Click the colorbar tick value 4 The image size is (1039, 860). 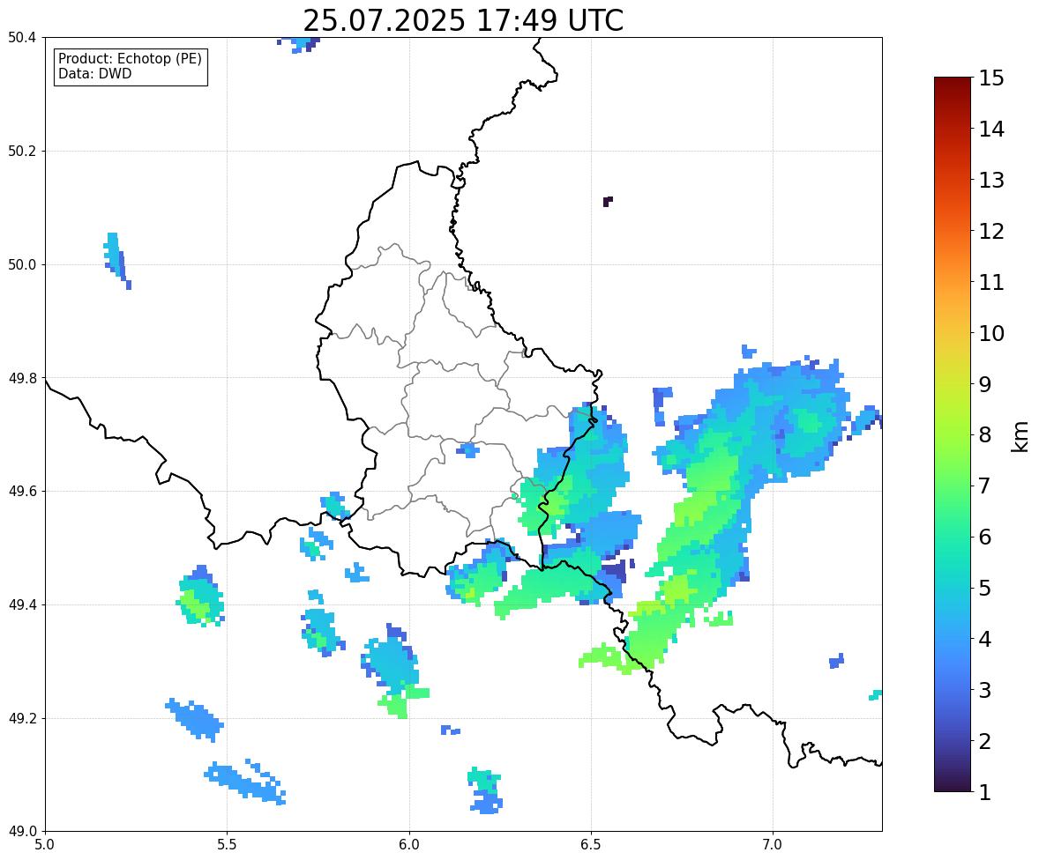(x=985, y=639)
